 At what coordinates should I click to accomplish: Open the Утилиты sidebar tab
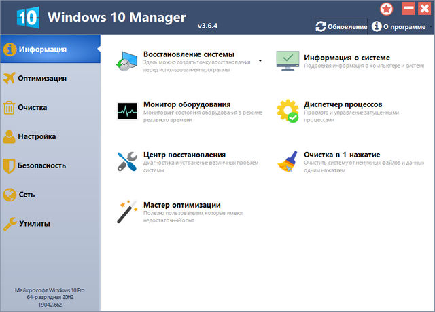(x=35, y=224)
